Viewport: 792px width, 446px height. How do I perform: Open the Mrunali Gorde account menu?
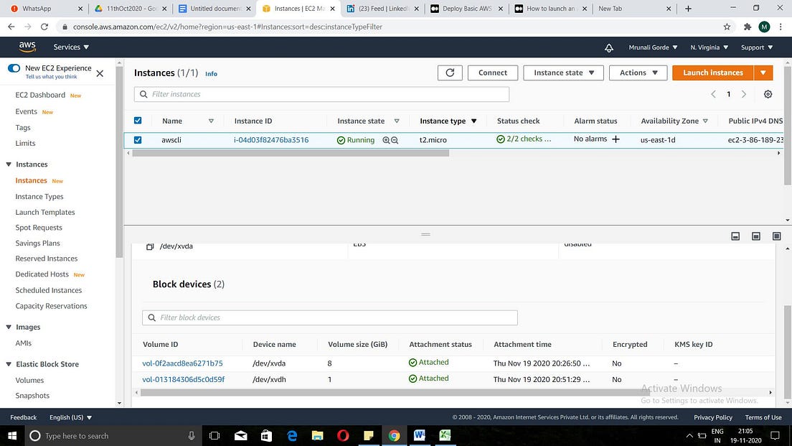point(653,47)
